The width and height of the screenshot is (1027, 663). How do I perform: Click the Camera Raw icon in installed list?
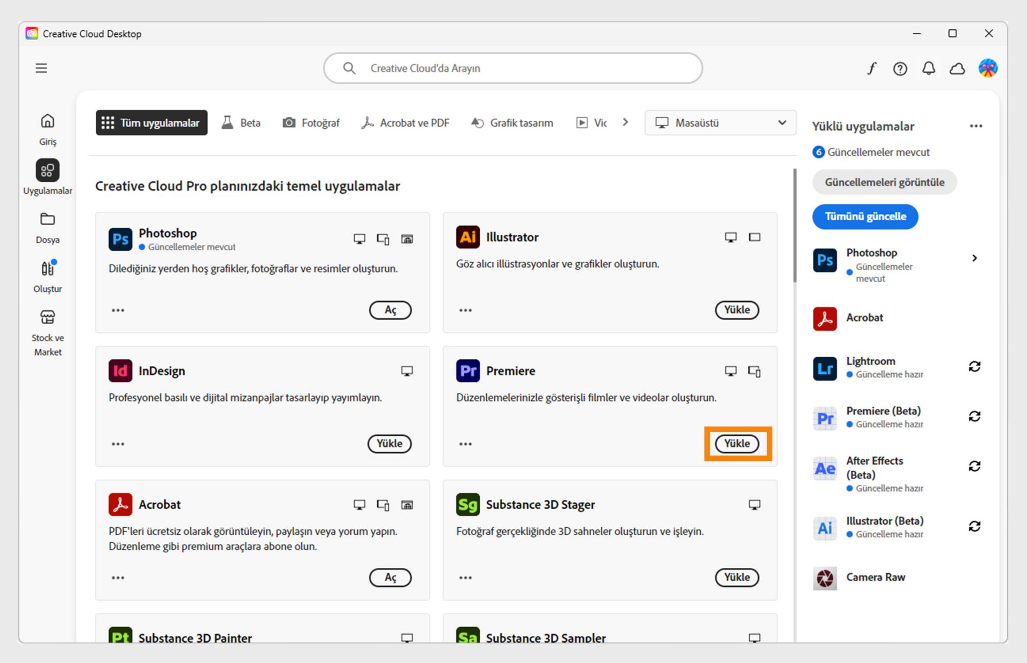pyautogui.click(x=825, y=578)
